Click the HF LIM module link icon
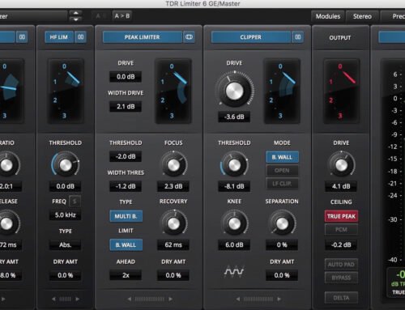405x310 pixels. pos(81,37)
